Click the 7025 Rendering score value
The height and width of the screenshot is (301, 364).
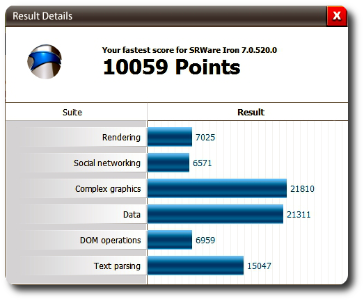click(x=205, y=137)
